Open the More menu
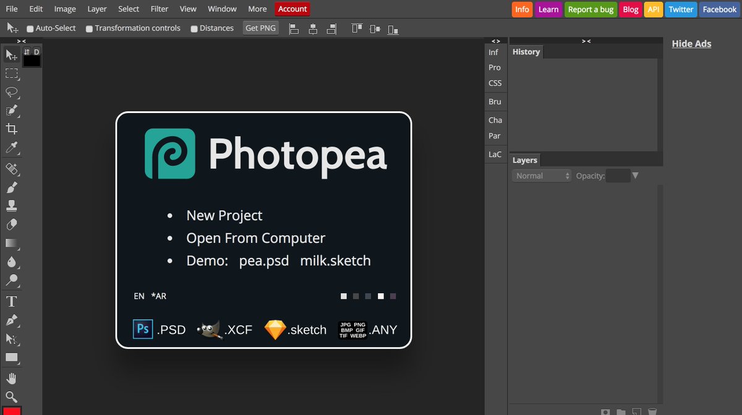The width and height of the screenshot is (742, 415). pyautogui.click(x=257, y=9)
